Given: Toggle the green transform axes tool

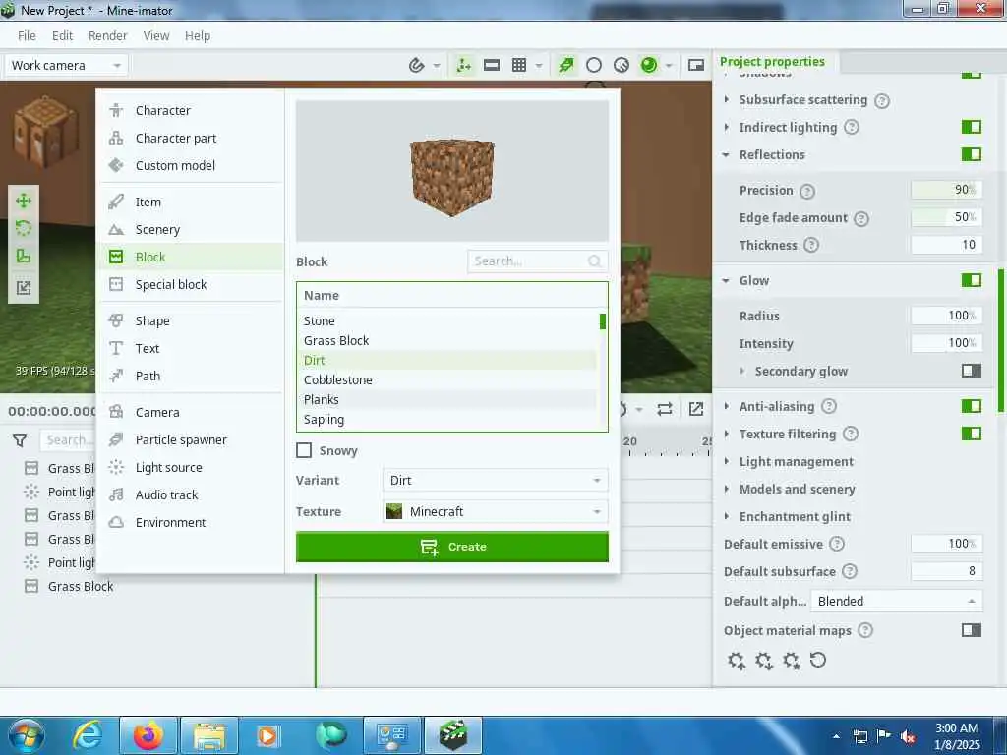Looking at the screenshot, I should tap(464, 65).
